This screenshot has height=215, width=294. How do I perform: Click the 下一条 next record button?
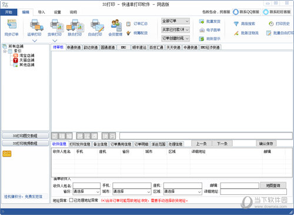(x=222, y=144)
